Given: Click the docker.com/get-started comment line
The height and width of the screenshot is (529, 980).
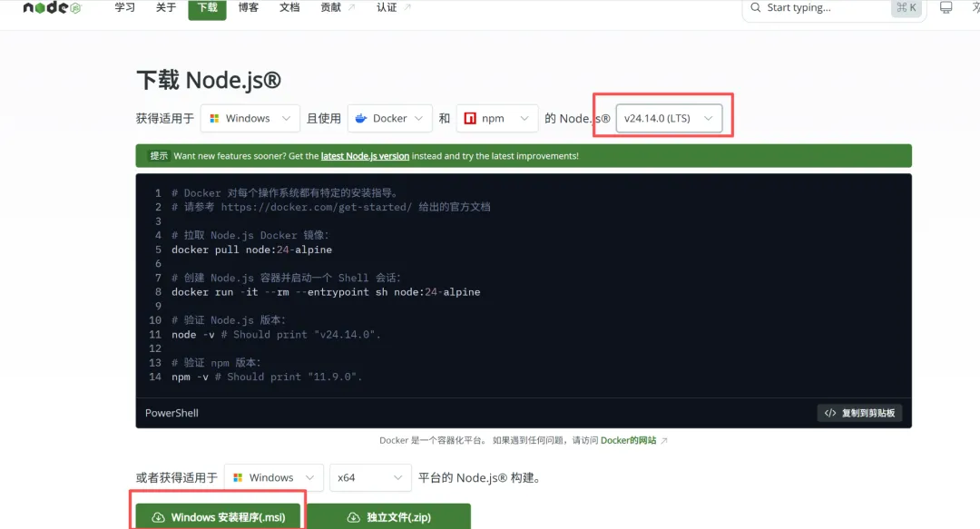Looking at the screenshot, I should click(330, 208).
